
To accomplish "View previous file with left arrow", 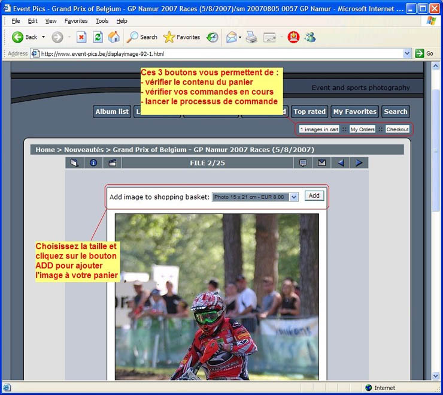I will click(341, 162).
